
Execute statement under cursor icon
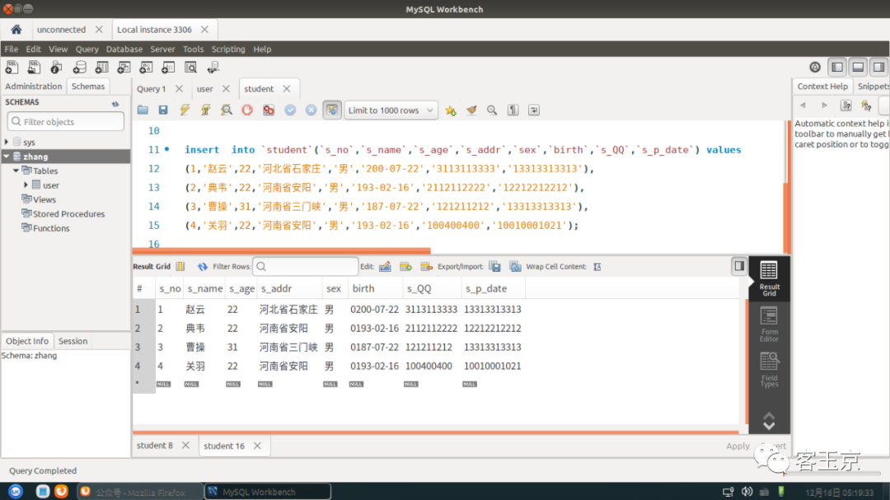coord(205,110)
